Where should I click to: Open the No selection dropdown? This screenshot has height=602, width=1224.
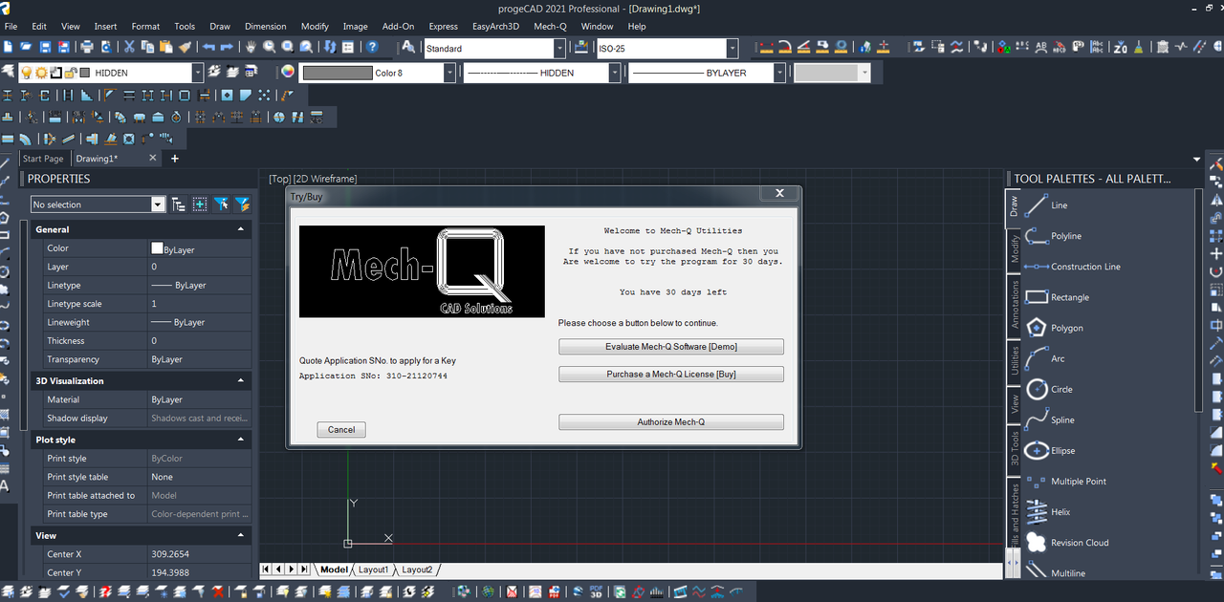tap(158, 204)
